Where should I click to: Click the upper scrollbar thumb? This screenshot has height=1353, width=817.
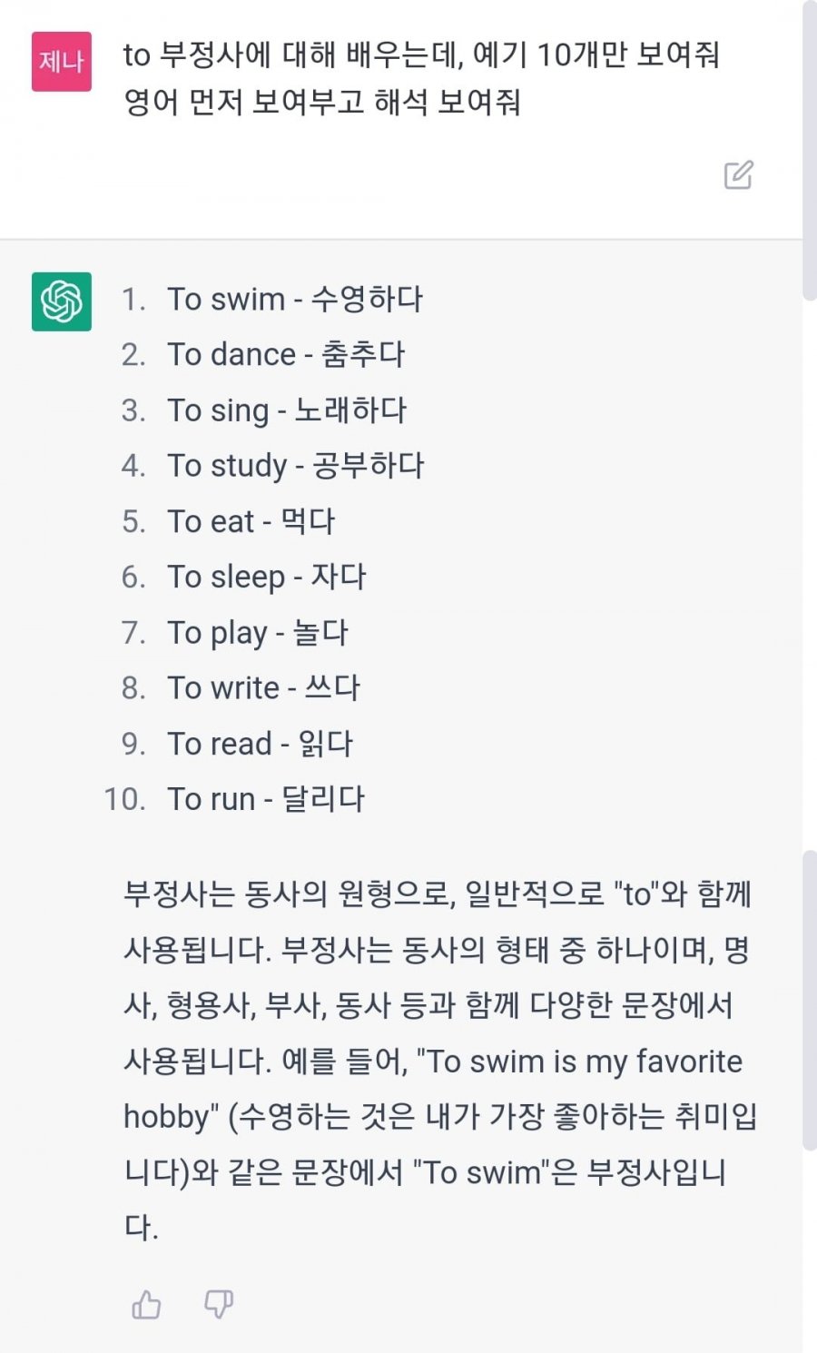point(810,150)
